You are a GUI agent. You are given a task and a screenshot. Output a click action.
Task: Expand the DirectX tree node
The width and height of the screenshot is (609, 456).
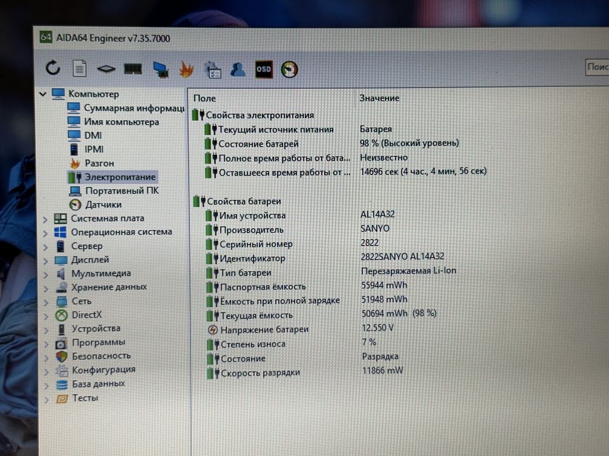46,316
